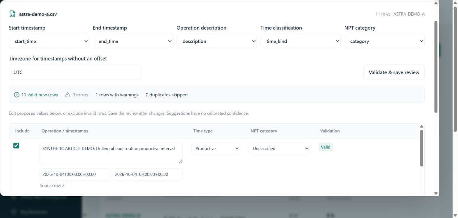Click Validate & save review button
Image resolution: width=458 pixels, height=218 pixels.
pos(394,72)
